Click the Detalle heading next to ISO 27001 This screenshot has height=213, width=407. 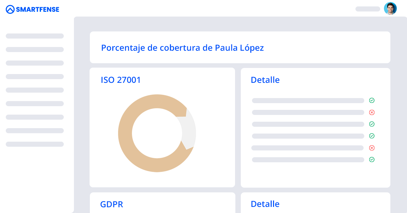[x=265, y=80]
